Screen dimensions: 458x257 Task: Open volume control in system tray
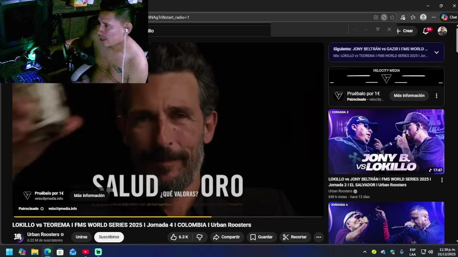[430, 252]
